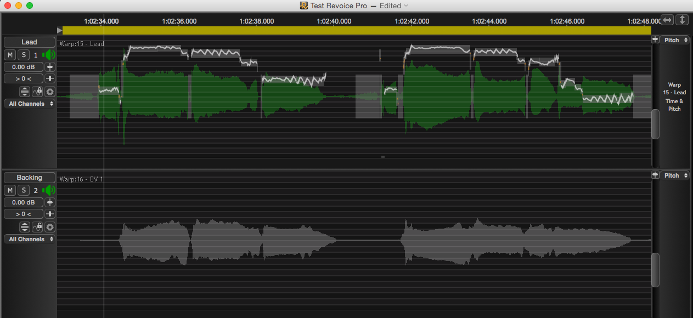Open the All Channels dropdown on Lead track
Image resolution: width=693 pixels, height=318 pixels.
[x=29, y=104]
